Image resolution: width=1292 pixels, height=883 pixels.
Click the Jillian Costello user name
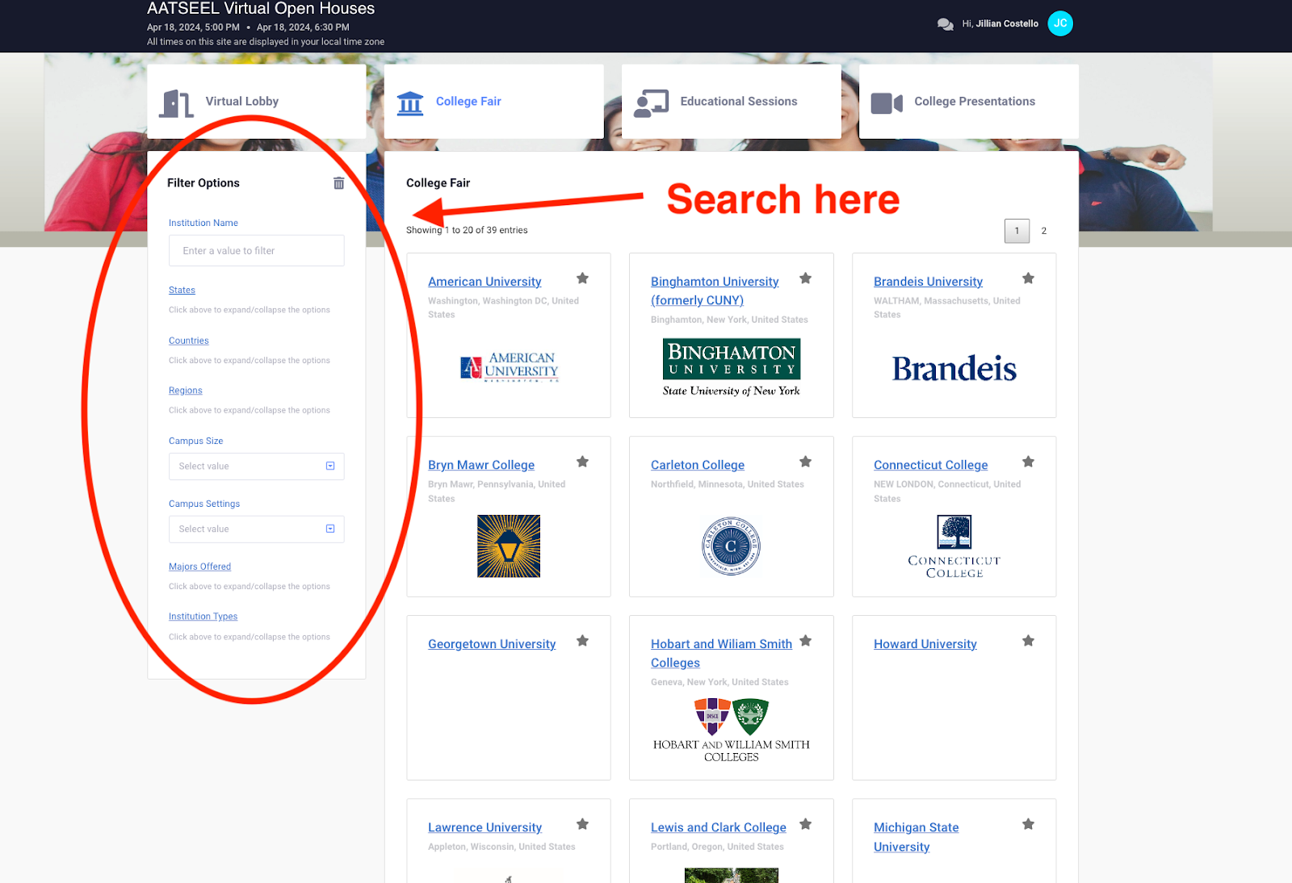[x=1007, y=24]
